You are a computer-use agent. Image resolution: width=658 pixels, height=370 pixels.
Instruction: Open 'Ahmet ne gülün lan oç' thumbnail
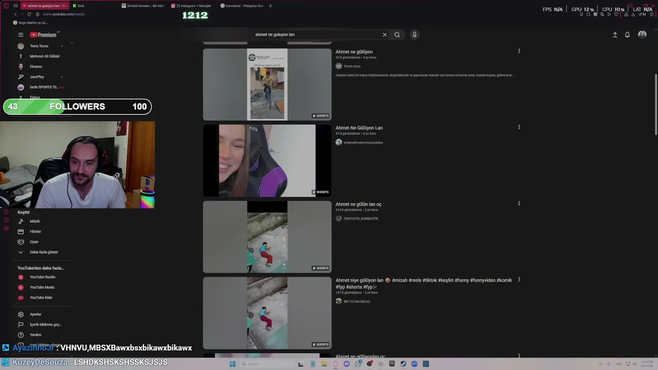267,237
